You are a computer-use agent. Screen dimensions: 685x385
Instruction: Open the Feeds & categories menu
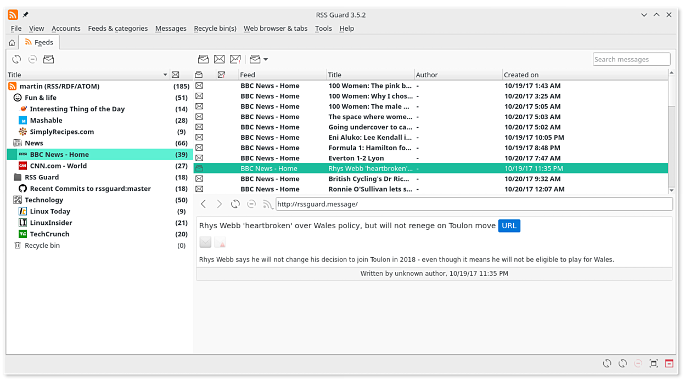click(x=117, y=29)
